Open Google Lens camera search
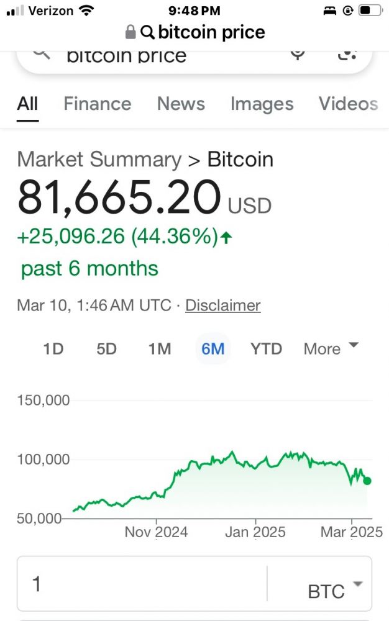The width and height of the screenshot is (389, 621). 347,54
